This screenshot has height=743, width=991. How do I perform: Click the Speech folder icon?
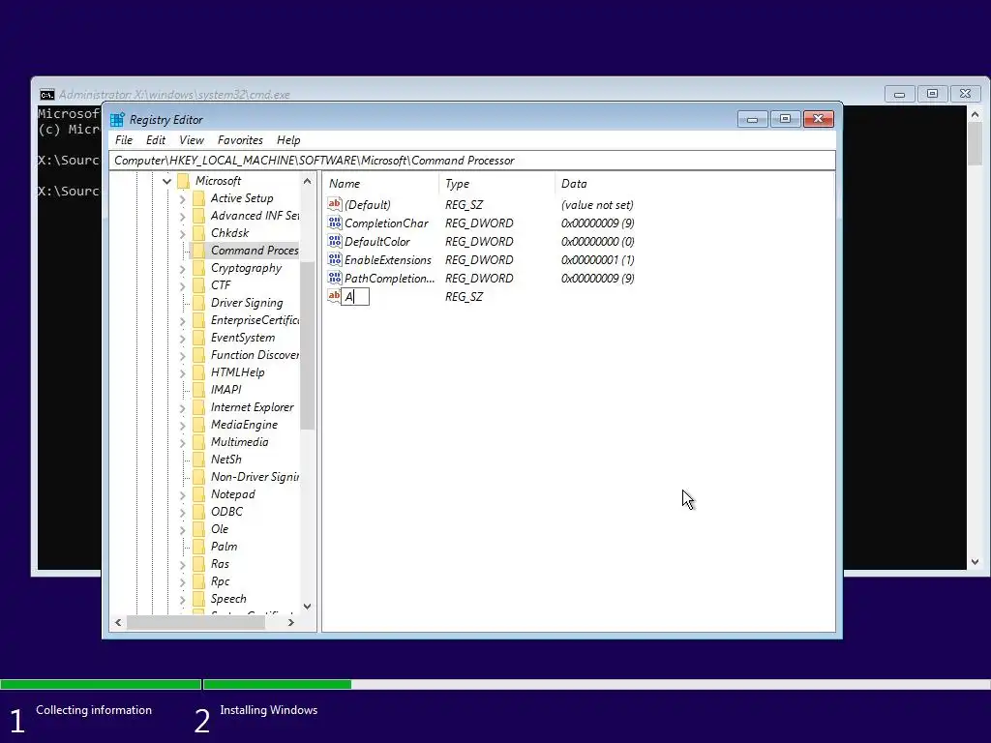coord(198,598)
